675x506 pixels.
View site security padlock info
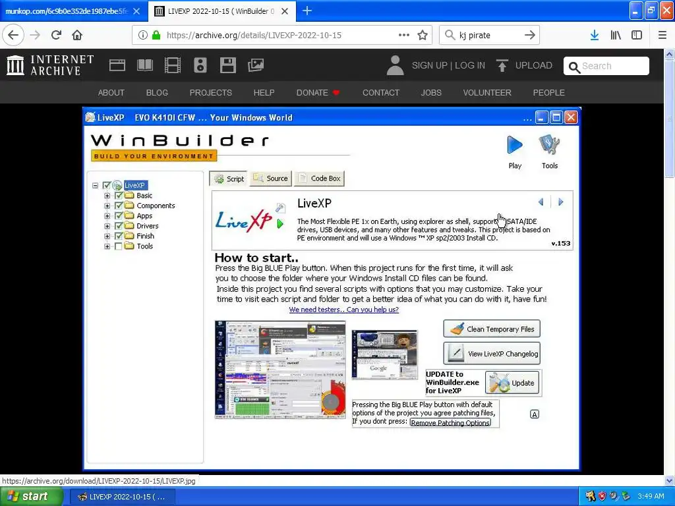click(156, 35)
